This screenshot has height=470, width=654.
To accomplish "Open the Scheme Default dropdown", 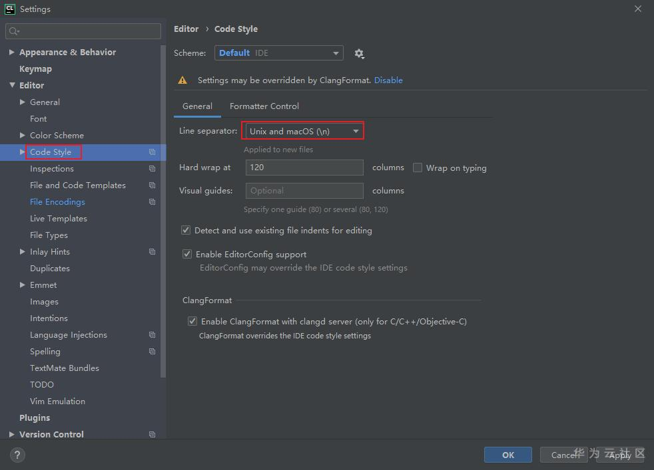I will tap(278, 53).
